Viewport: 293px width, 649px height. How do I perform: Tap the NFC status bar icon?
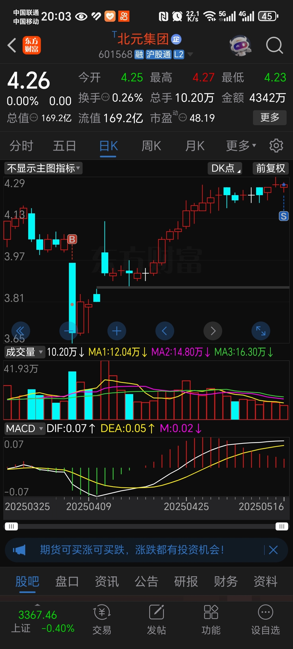coord(163,16)
